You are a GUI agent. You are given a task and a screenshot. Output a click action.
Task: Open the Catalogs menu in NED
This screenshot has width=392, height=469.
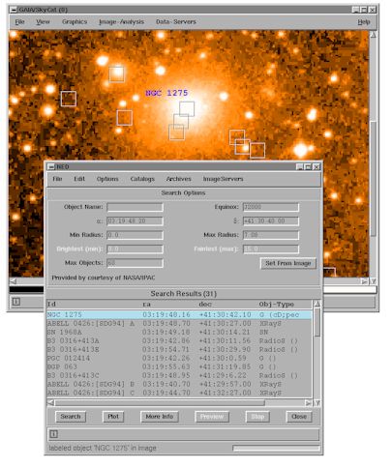(x=142, y=179)
